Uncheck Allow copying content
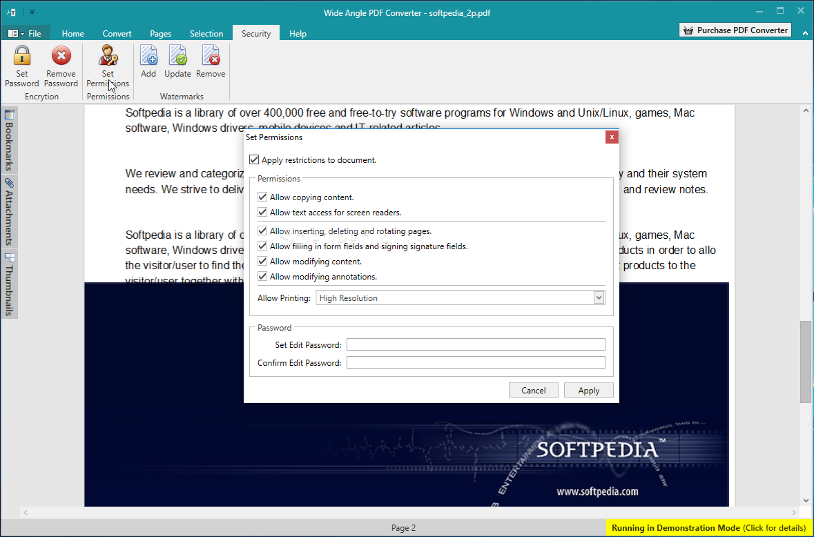 [x=262, y=197]
